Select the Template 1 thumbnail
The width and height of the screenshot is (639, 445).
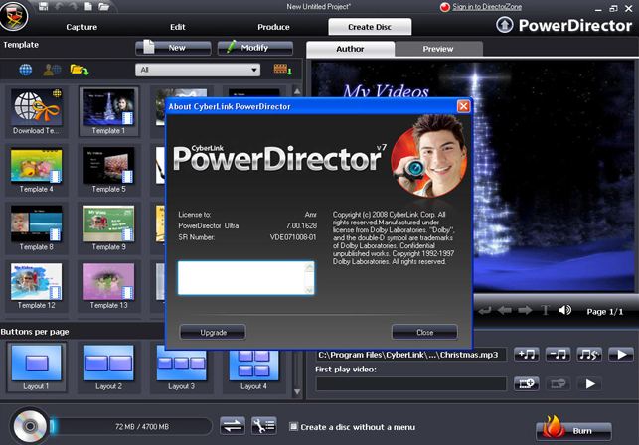coord(108,111)
